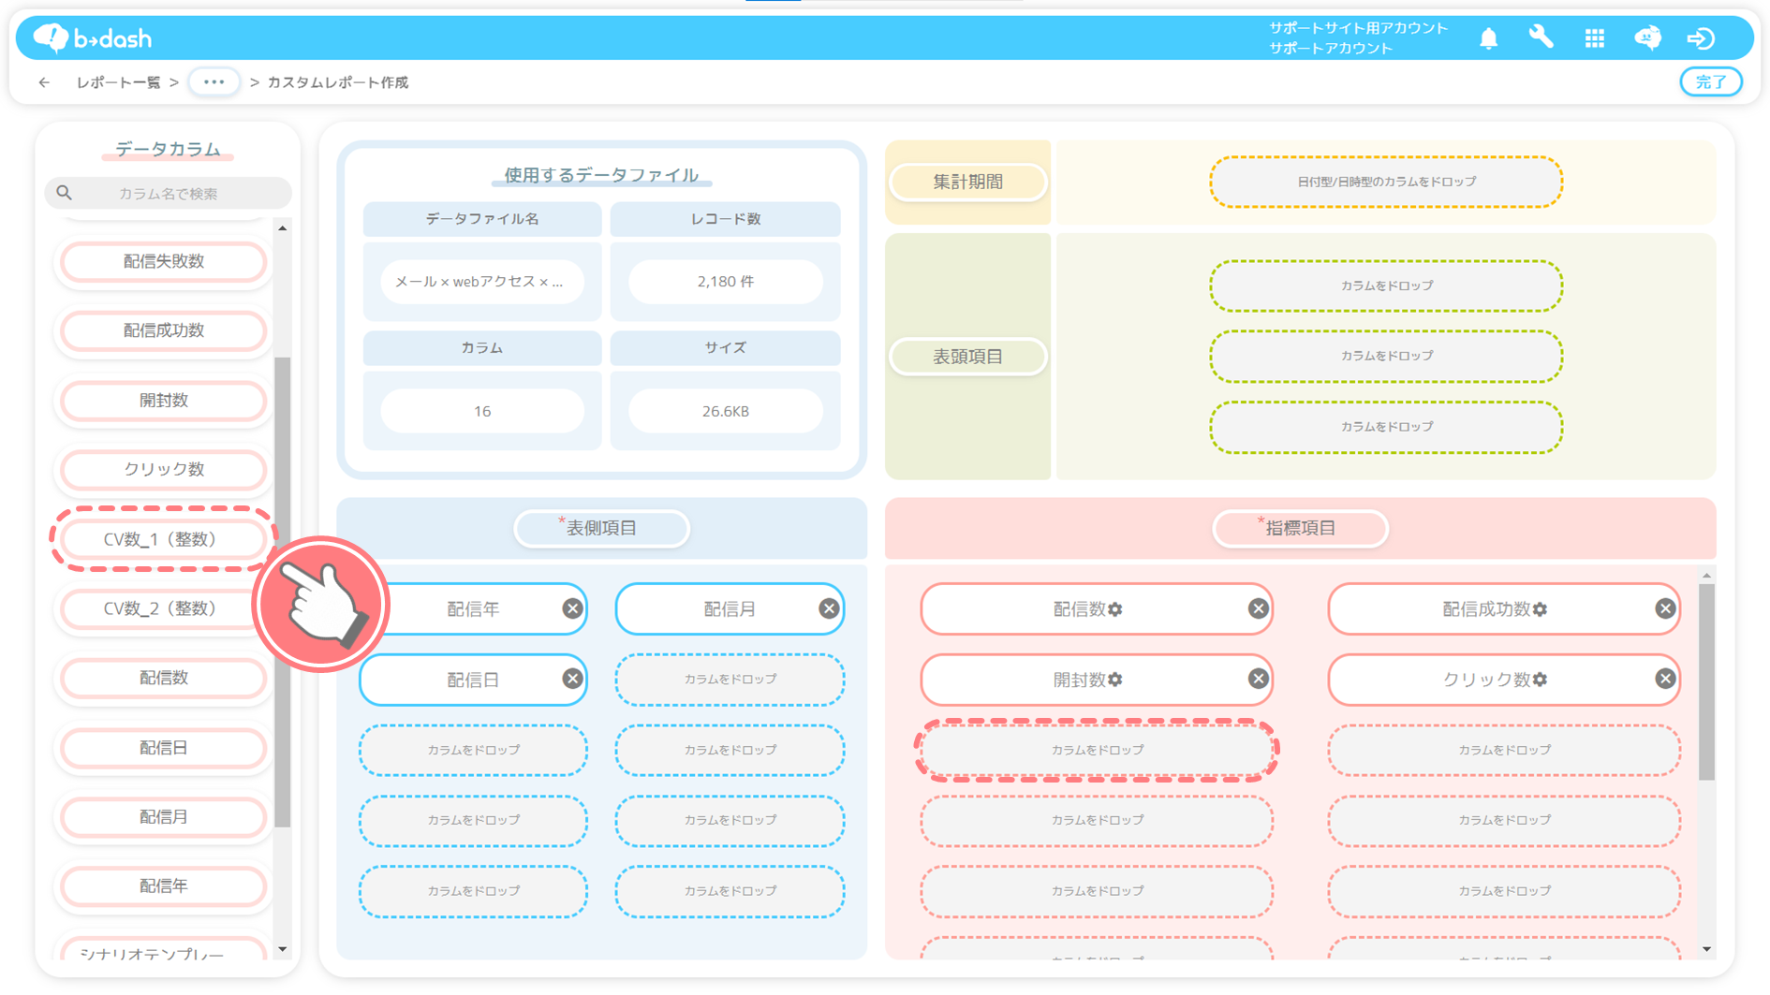Click the 完了 button

point(1710,81)
